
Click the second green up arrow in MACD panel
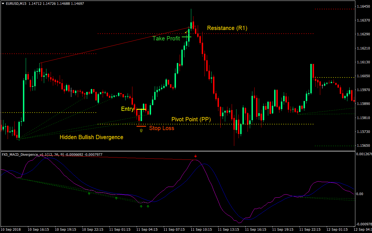(116, 198)
